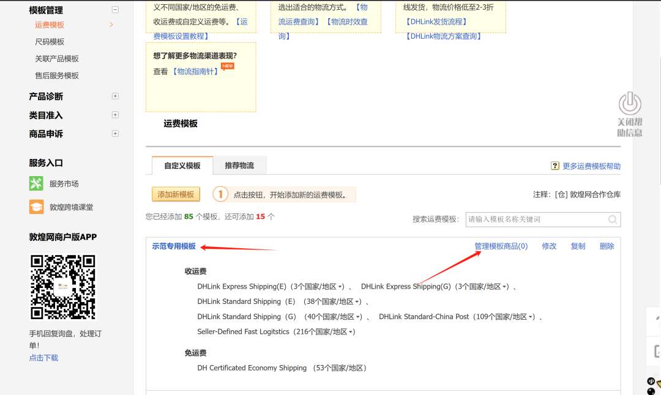Viewport: 661px width, 395px height.
Task: Click the orange arrow beside 运费模板
Action: point(111,26)
